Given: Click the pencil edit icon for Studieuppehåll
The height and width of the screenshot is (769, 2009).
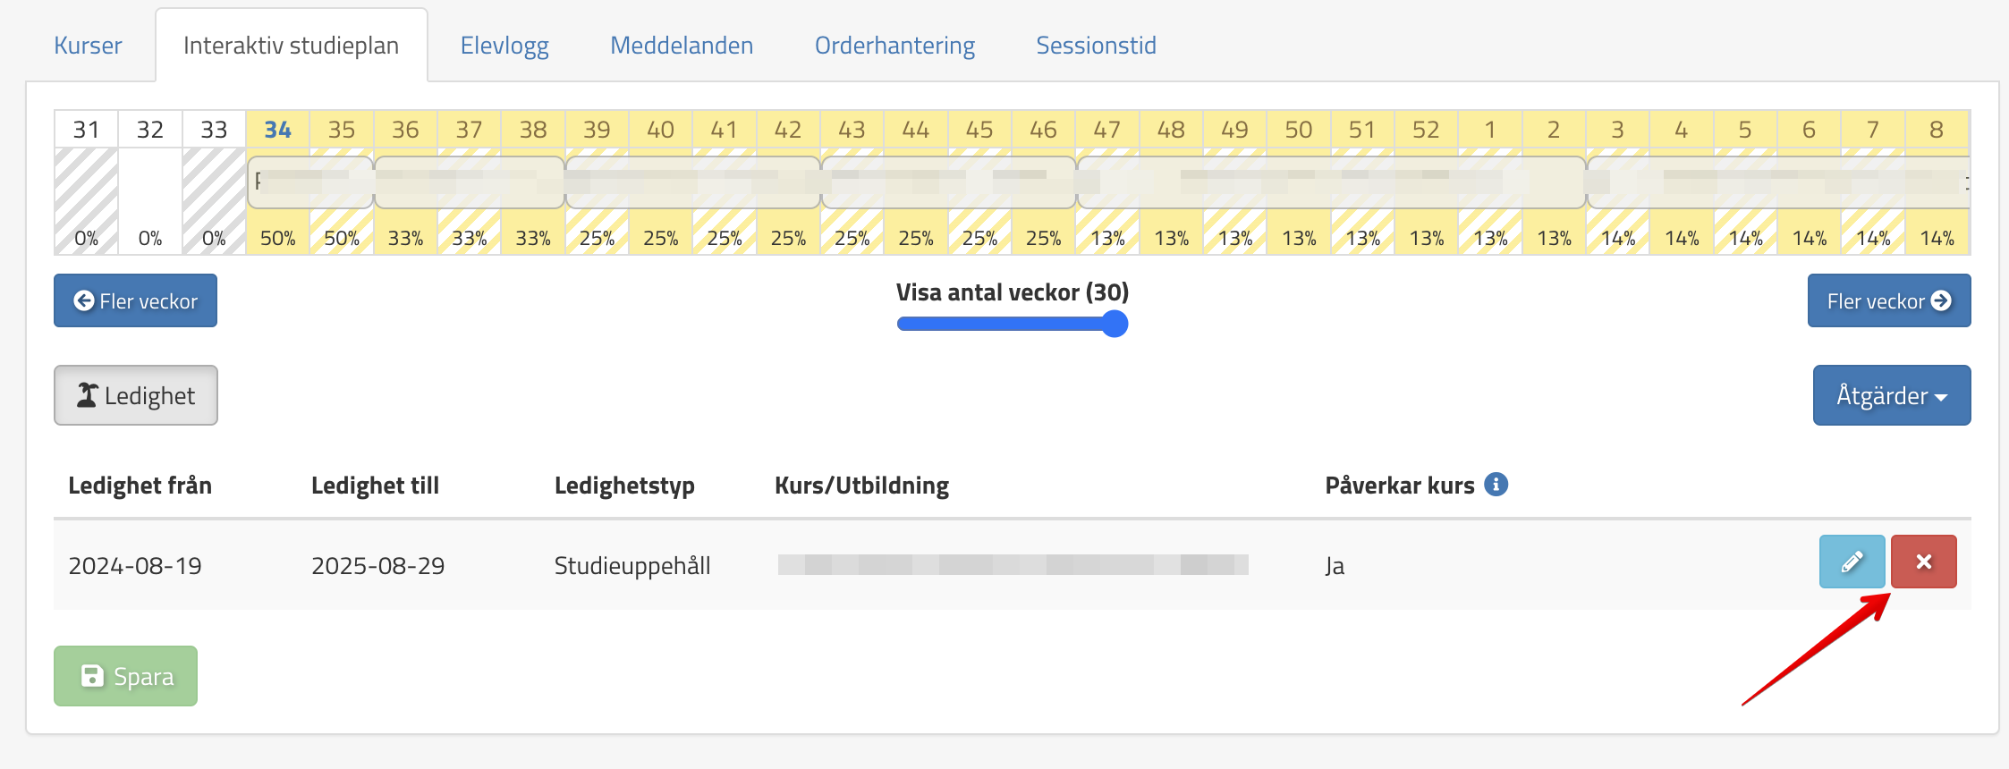Looking at the screenshot, I should [x=1852, y=562].
